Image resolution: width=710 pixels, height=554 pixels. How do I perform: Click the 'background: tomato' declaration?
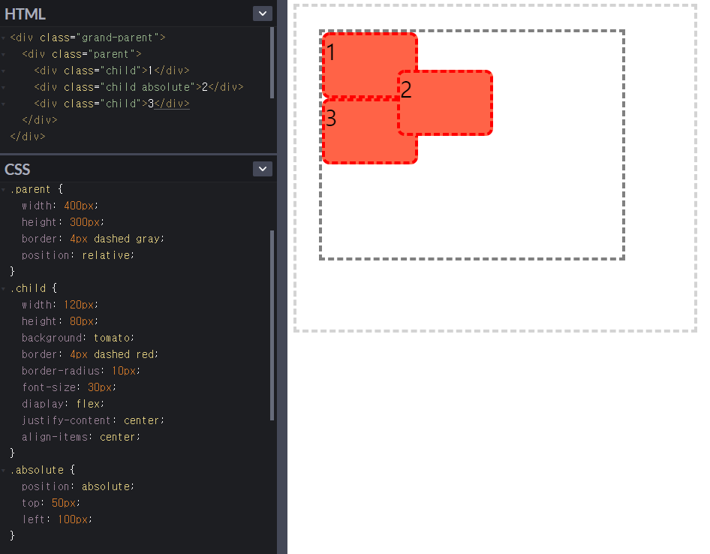click(x=78, y=338)
